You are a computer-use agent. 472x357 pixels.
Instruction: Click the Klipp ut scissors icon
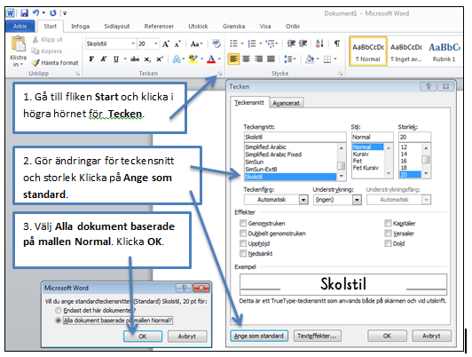(35, 39)
